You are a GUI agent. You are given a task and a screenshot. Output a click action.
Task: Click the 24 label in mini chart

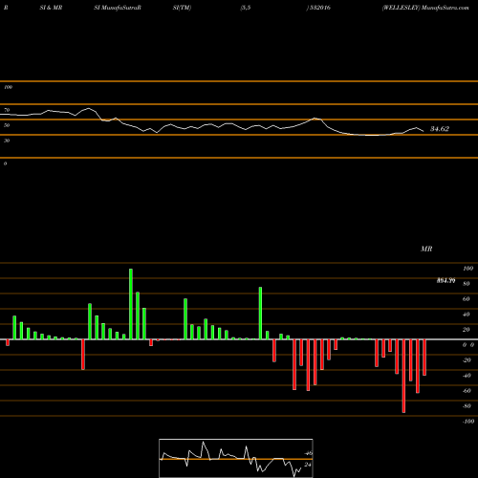[308, 465]
